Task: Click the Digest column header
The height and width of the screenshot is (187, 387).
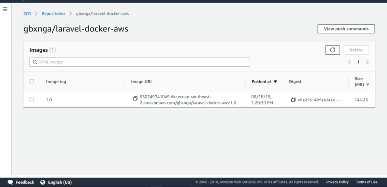Action: point(296,82)
